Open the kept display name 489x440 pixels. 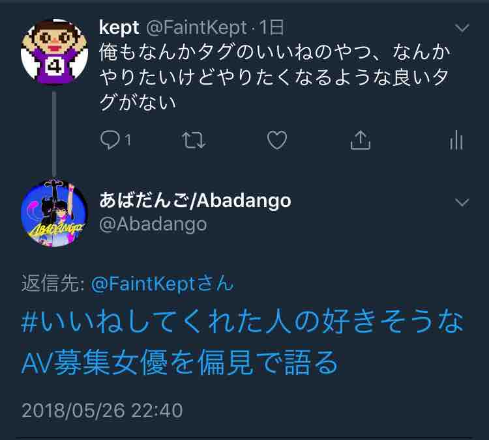[119, 28]
